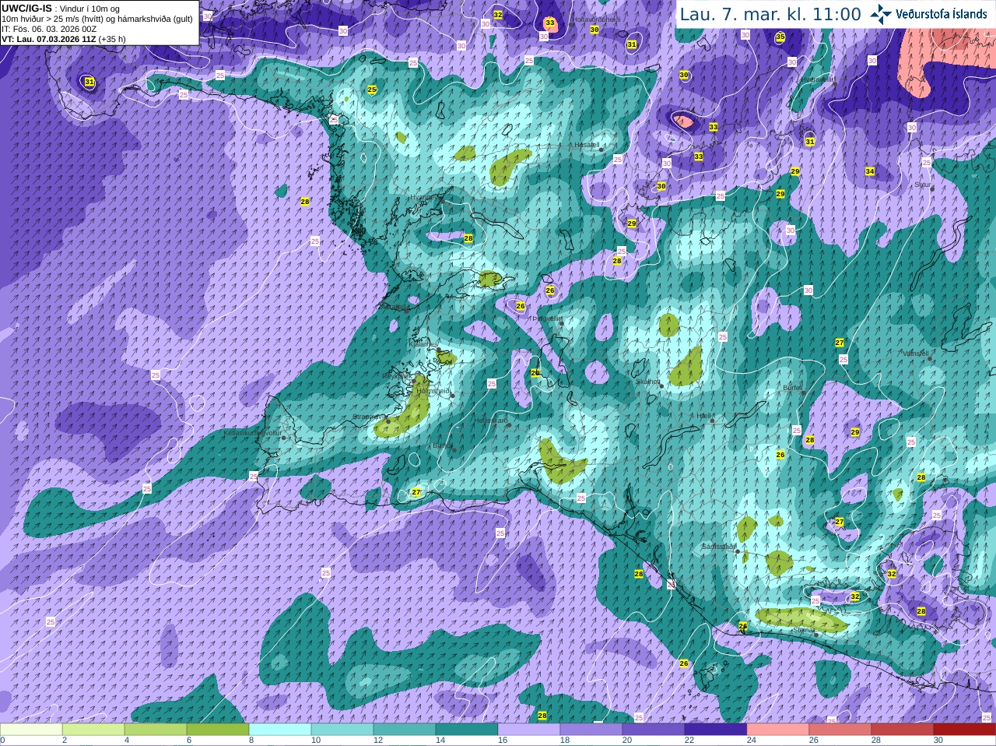Select the VT: Lau. 07.03.2026 11Z line
Image resolution: width=996 pixels, height=746 pixels.
click(64, 39)
